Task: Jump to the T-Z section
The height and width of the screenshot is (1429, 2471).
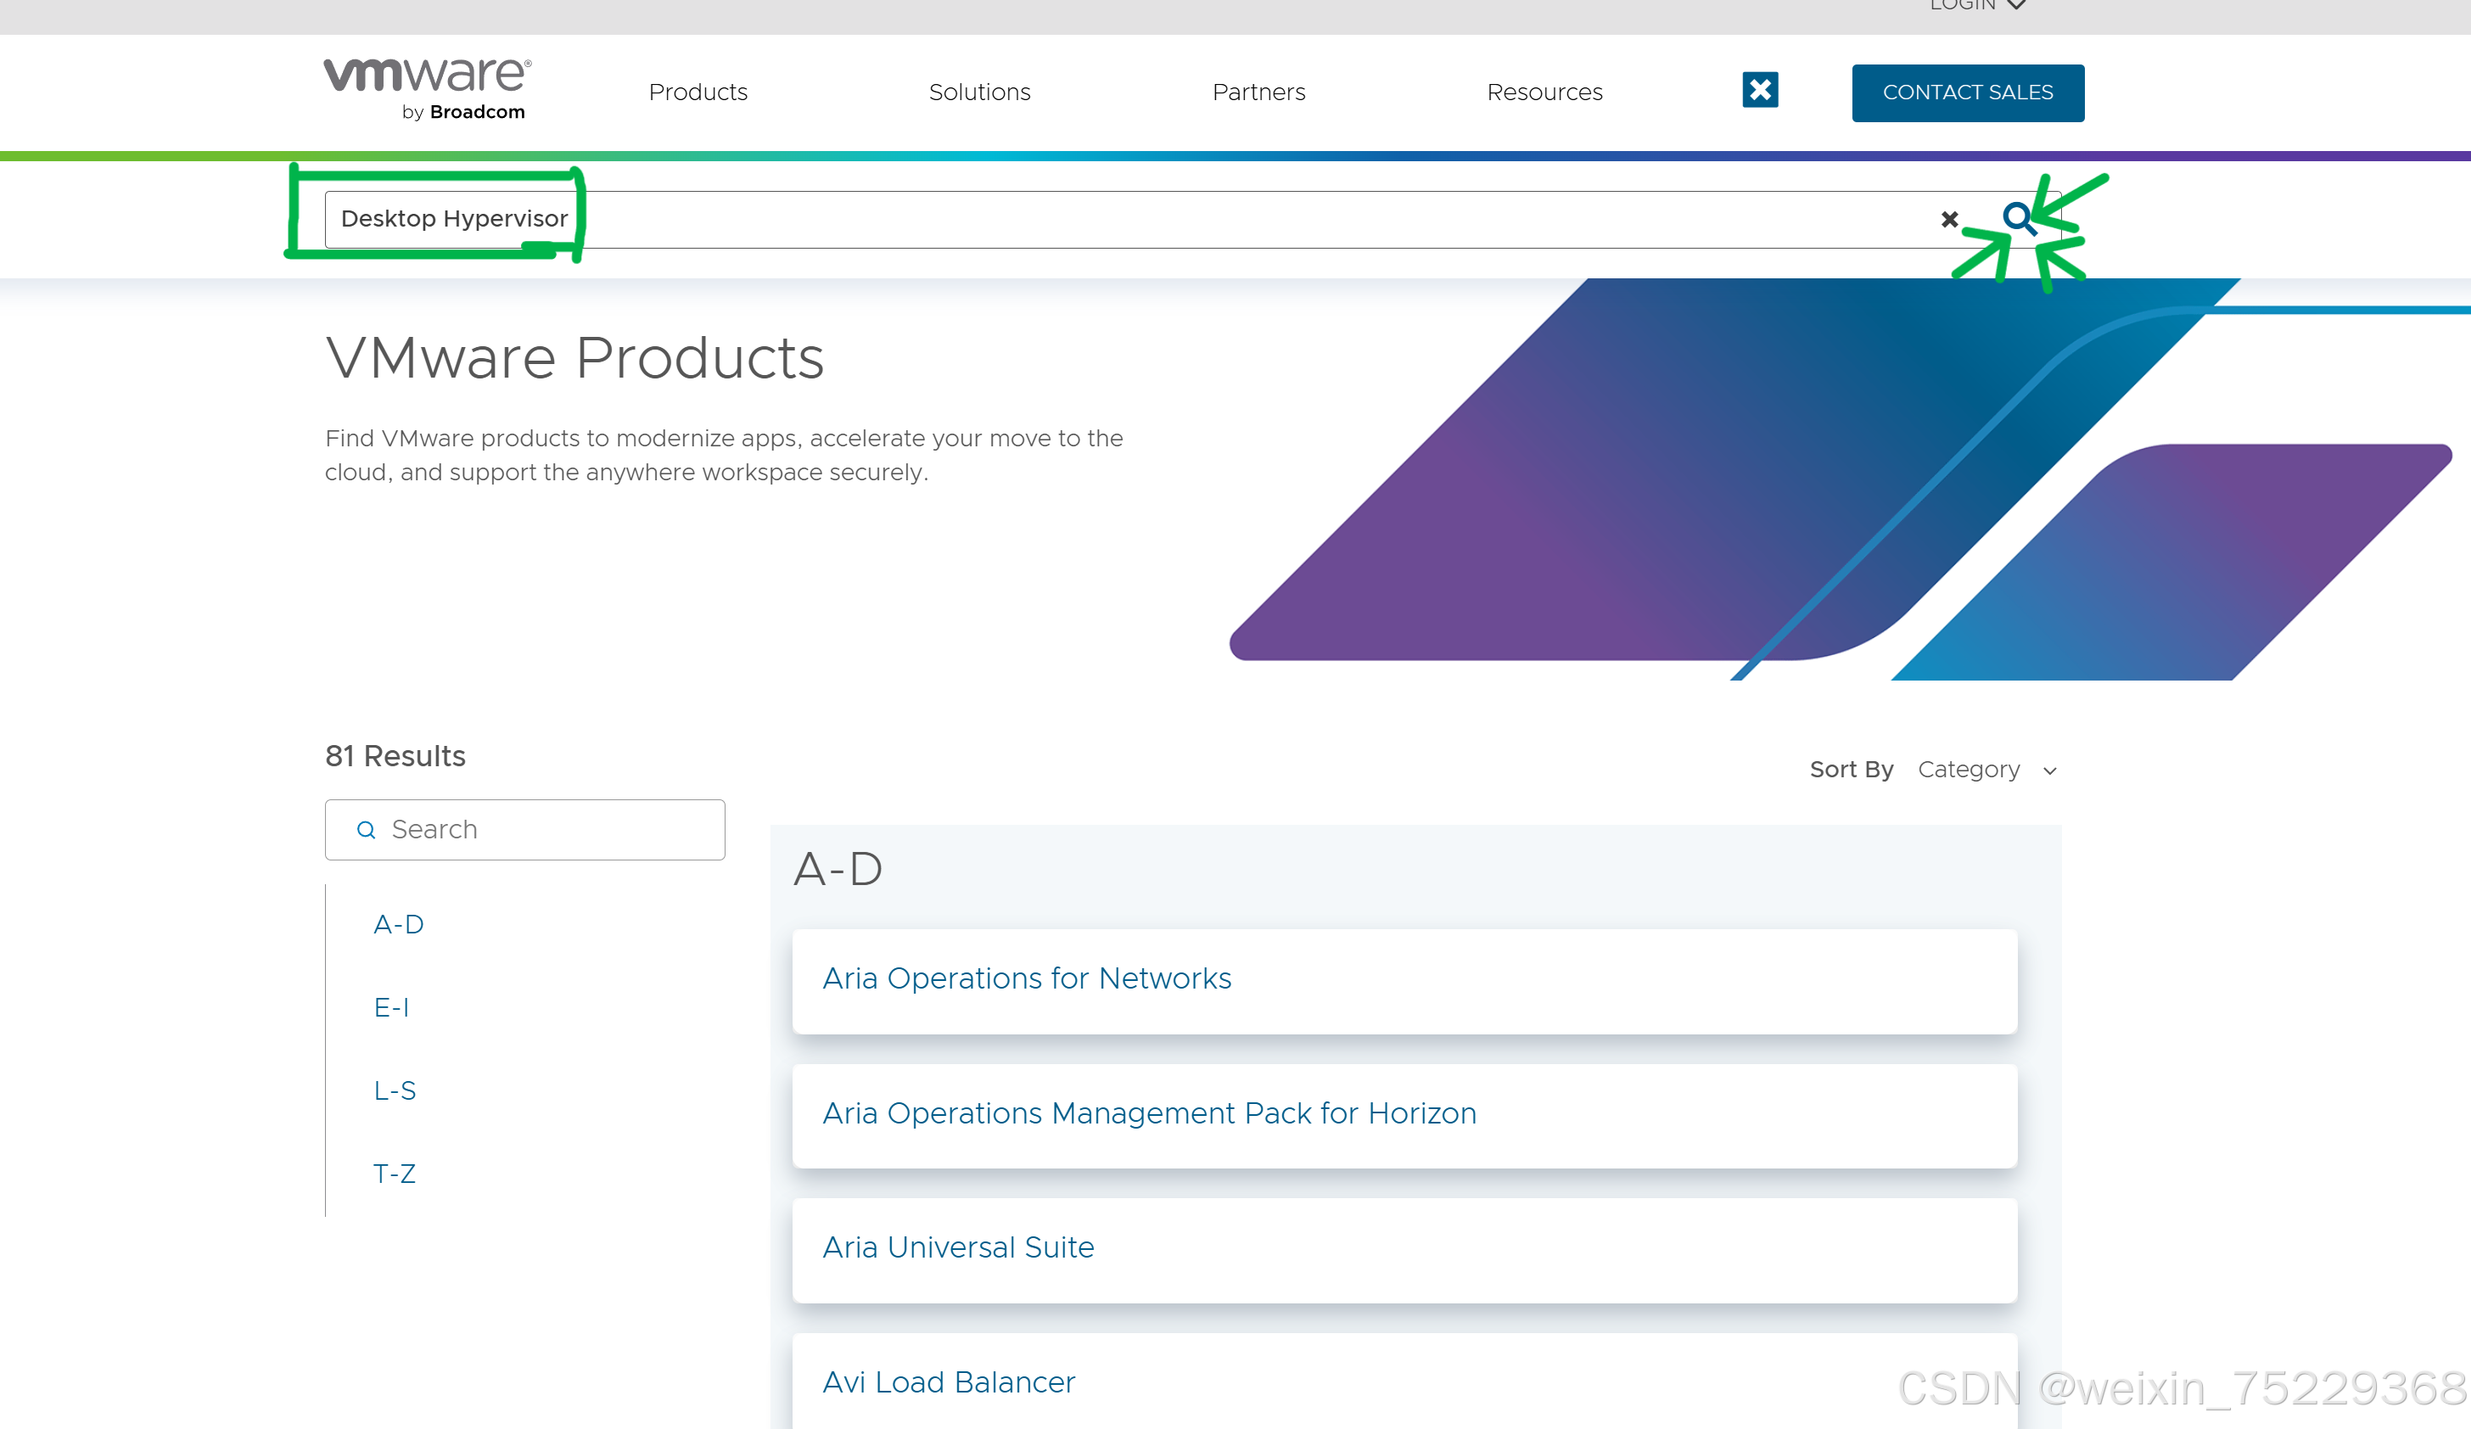Action: pos(395,1173)
